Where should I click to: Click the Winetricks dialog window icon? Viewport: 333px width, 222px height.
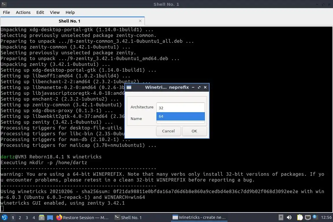click(129, 87)
